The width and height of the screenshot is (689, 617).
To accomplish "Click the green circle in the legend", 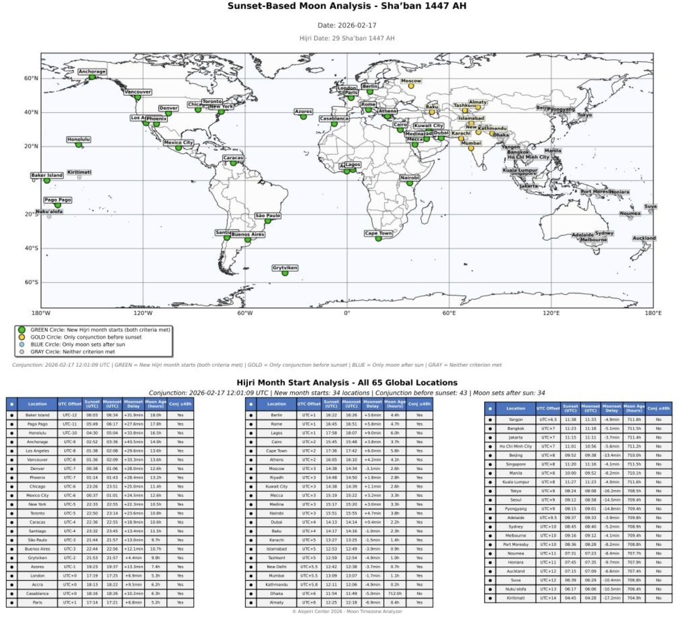I will [x=22, y=330].
